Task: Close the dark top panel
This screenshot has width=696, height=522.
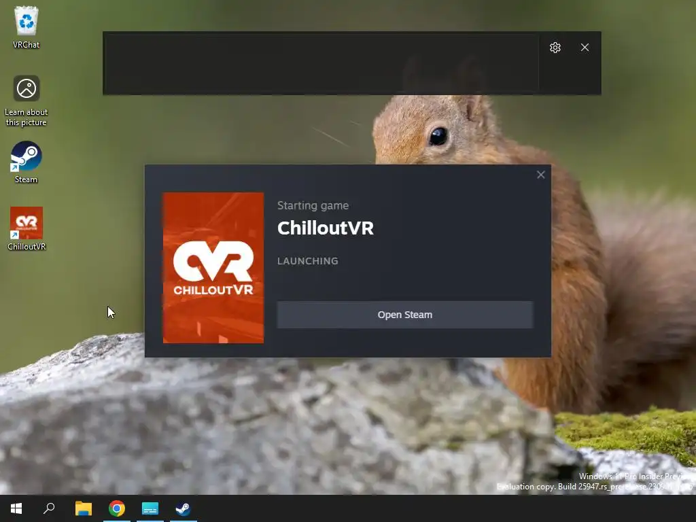Action: click(x=585, y=48)
